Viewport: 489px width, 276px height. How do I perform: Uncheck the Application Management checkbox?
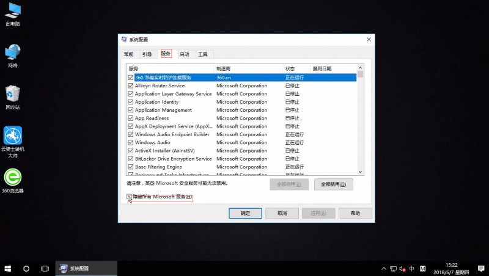pos(131,110)
